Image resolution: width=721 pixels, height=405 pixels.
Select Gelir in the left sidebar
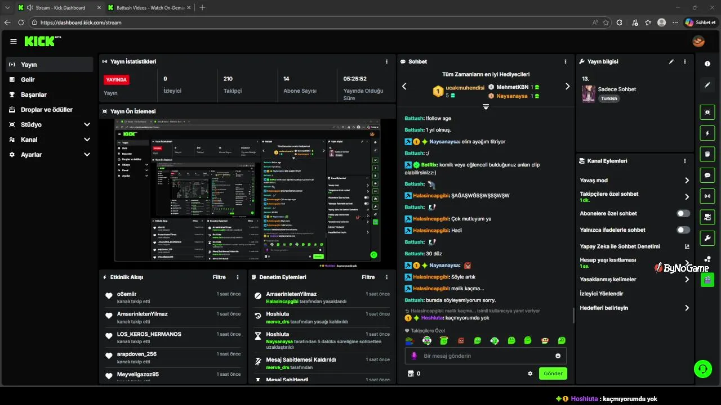(50, 80)
